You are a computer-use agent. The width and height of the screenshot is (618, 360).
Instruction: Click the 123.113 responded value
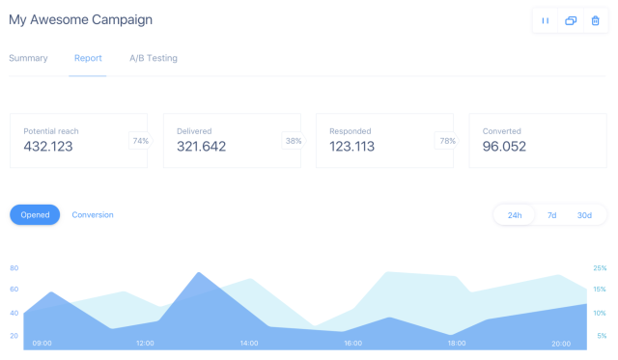tap(351, 147)
